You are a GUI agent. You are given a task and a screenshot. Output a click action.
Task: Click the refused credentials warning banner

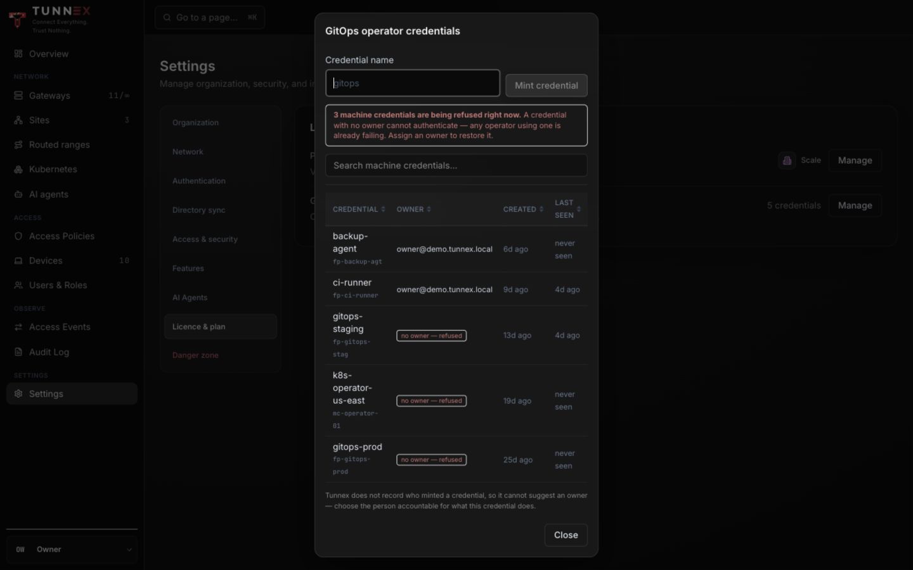point(456,125)
